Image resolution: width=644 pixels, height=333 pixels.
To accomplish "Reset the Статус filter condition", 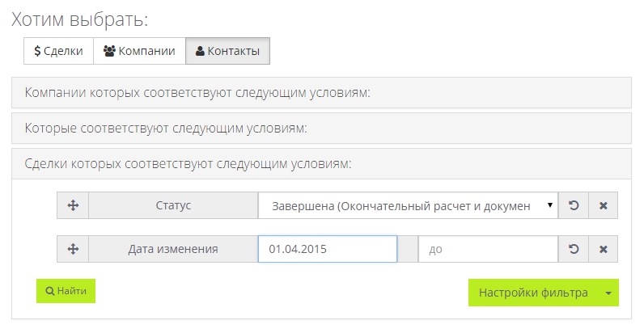I will (574, 205).
